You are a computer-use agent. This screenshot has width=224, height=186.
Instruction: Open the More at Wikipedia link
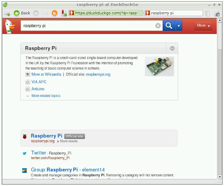46,74
